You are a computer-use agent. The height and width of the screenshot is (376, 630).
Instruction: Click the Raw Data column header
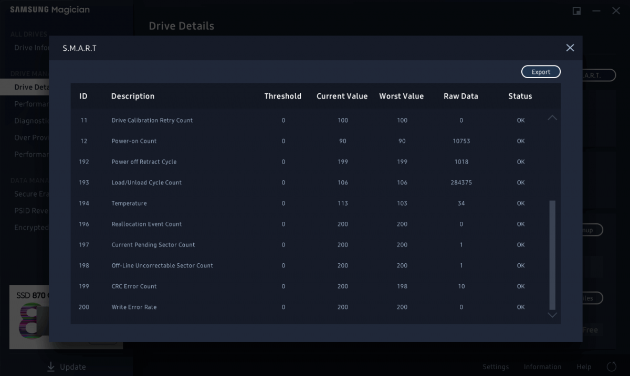point(461,96)
